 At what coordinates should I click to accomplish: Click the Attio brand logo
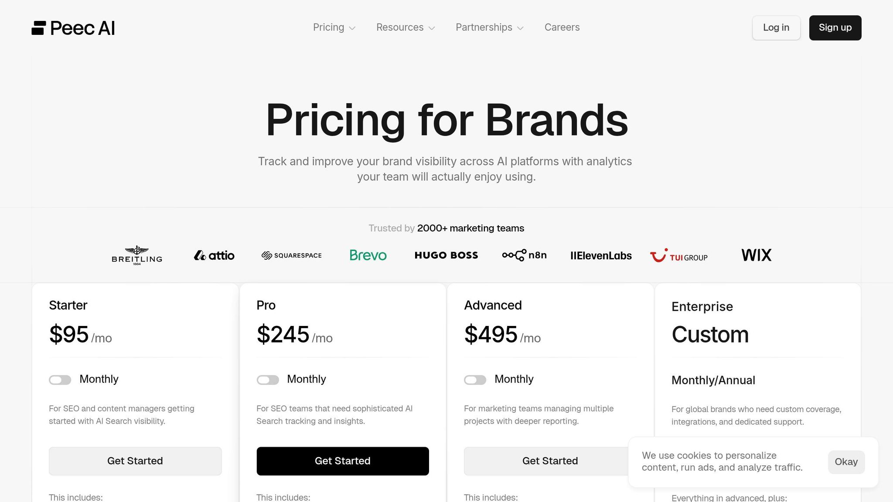[x=214, y=255]
